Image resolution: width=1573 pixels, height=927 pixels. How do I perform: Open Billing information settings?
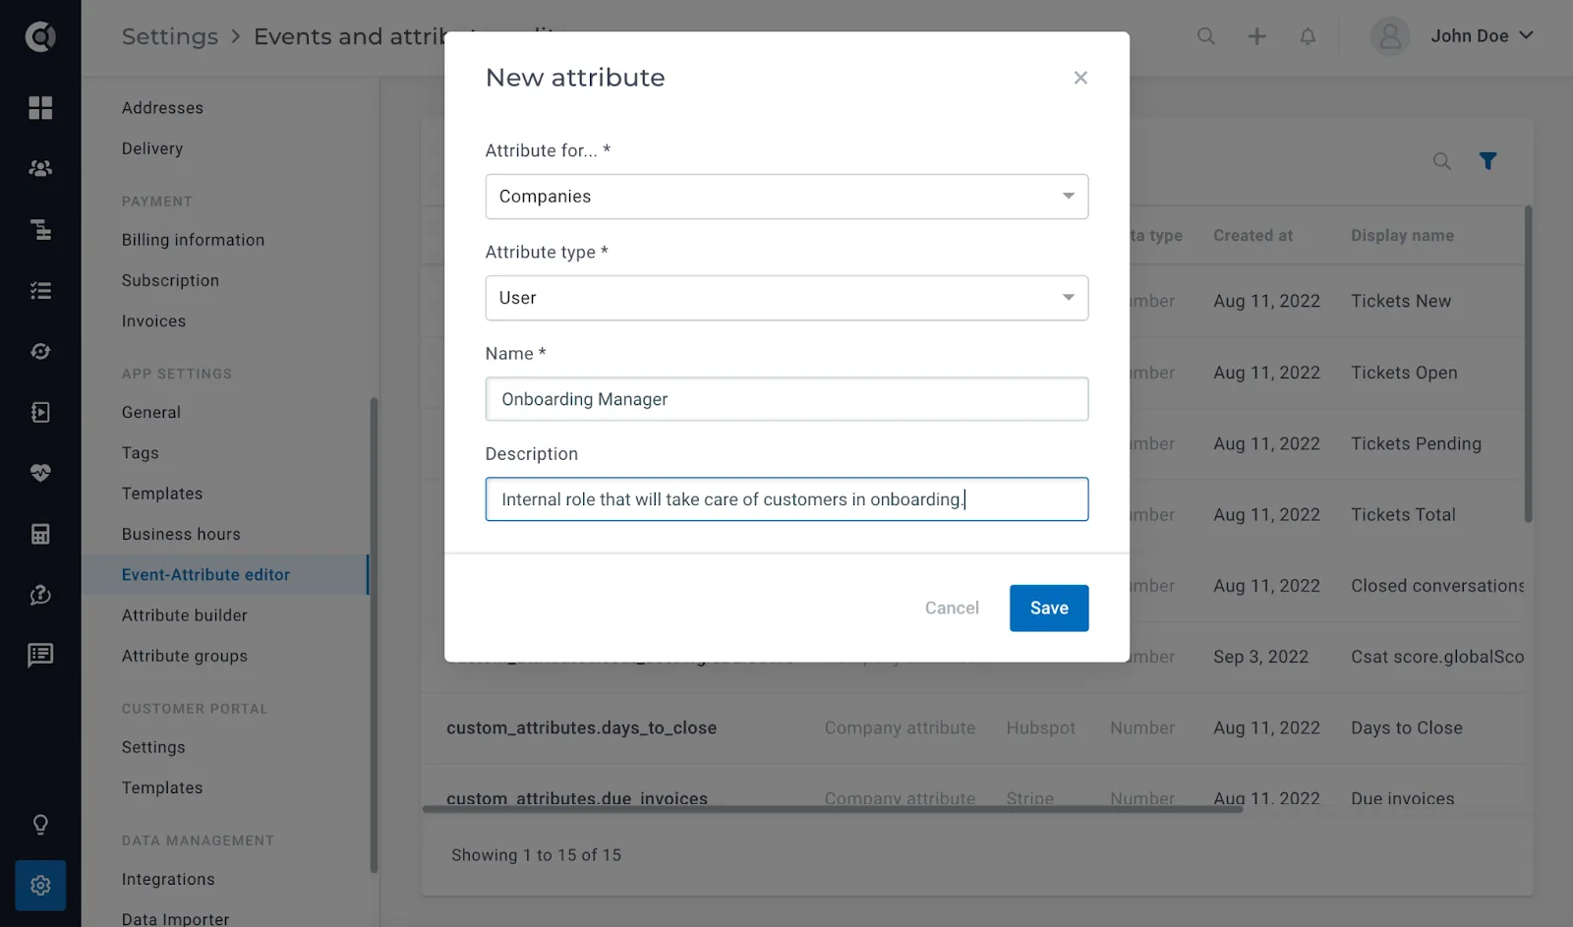click(193, 240)
